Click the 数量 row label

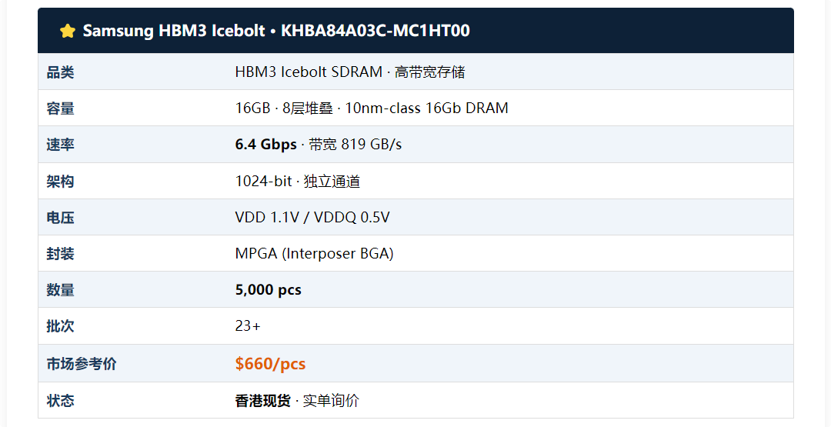tap(61, 290)
